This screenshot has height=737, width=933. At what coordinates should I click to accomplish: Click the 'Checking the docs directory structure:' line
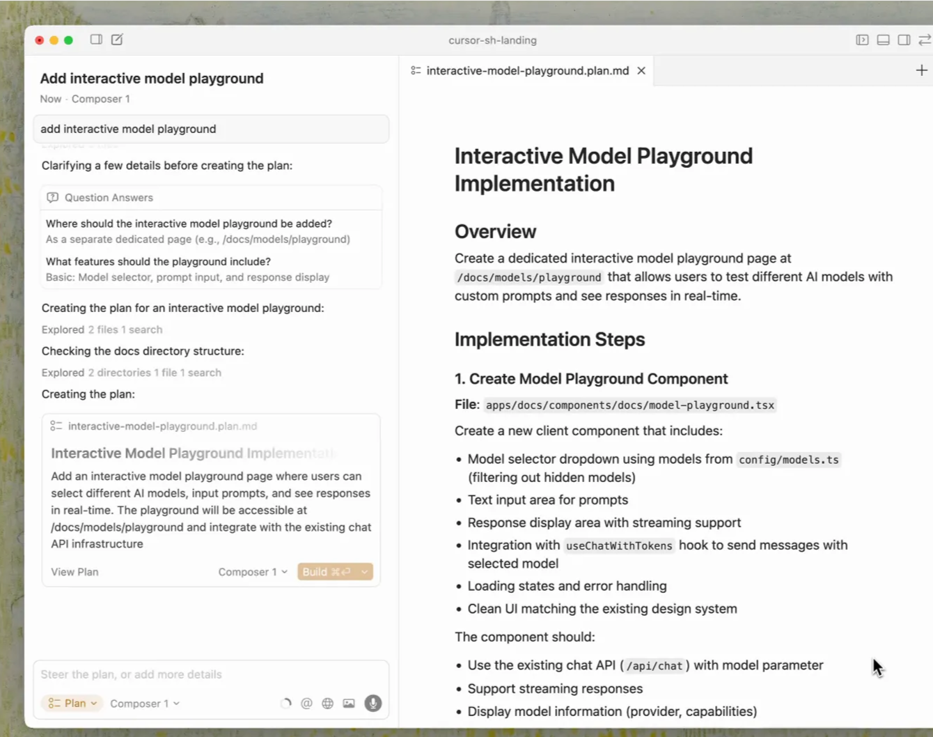(143, 351)
